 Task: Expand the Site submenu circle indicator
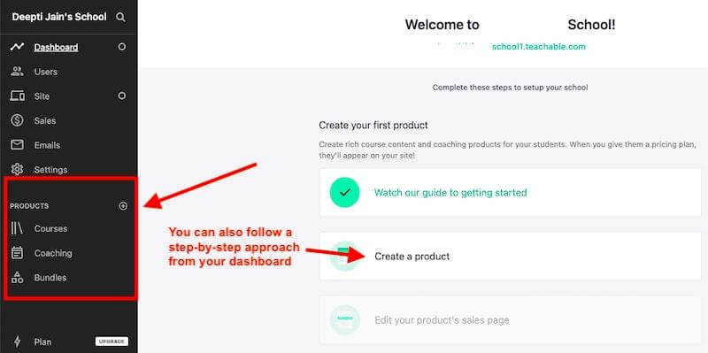[x=121, y=96]
